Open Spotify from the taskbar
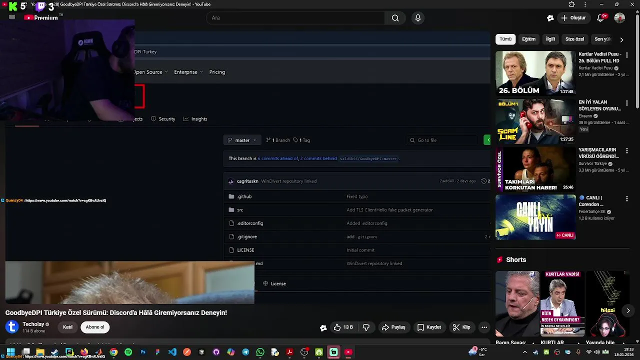 [128, 352]
